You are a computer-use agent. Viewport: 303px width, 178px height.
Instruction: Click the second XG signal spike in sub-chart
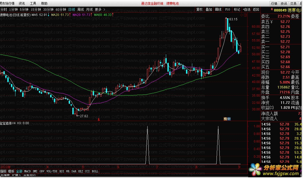tap(218, 145)
